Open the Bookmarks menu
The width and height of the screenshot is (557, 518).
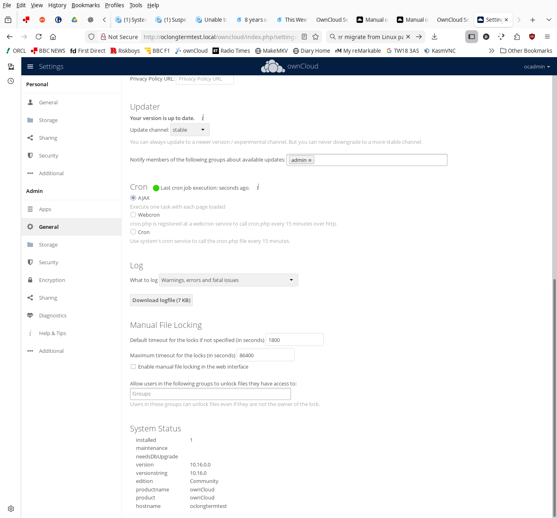point(86,5)
